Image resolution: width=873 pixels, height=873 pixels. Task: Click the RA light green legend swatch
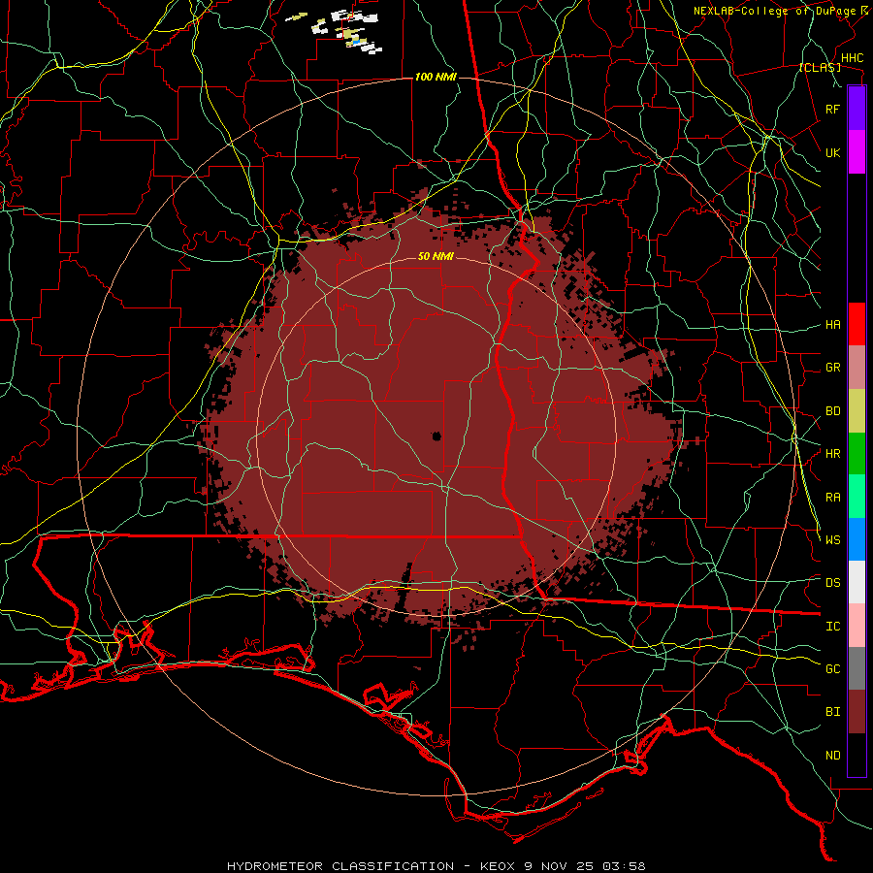[x=857, y=497]
